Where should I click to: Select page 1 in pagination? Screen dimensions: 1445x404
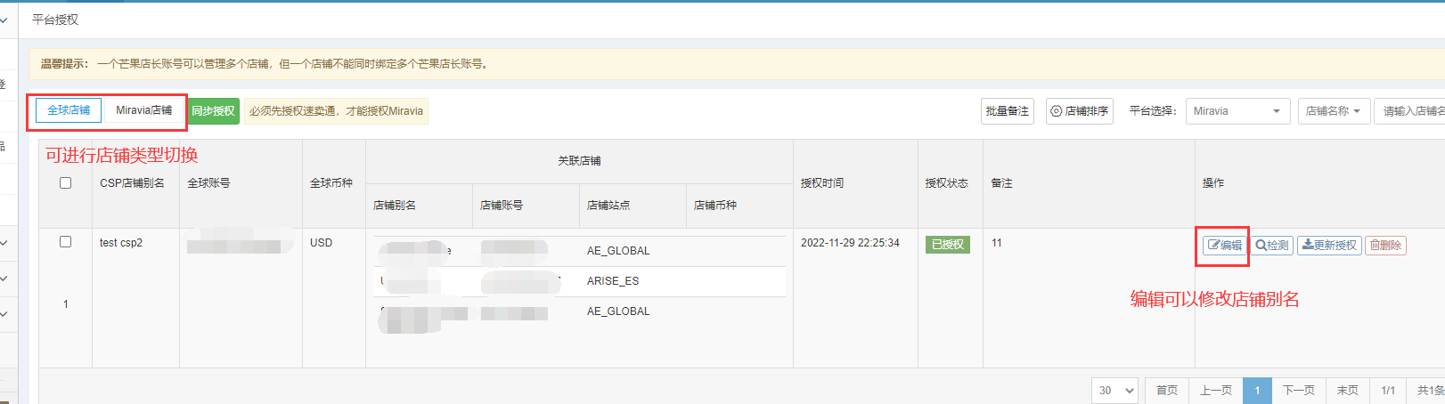coord(1257,391)
